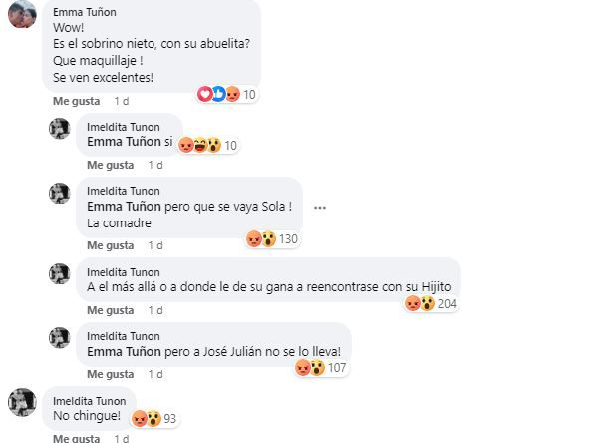Like the 'reencontrase con su Hijito' reply
Screen dimensions: 614x443
pyautogui.click(x=110, y=310)
